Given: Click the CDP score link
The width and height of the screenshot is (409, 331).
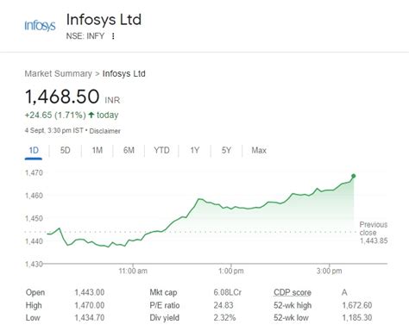Looking at the screenshot, I should (293, 292).
